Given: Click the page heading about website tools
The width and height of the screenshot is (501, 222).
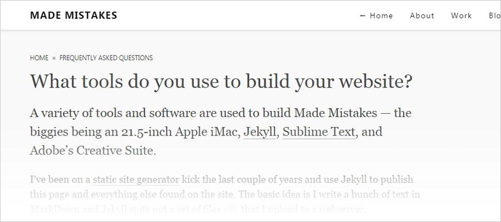Looking at the screenshot, I should point(221,82).
